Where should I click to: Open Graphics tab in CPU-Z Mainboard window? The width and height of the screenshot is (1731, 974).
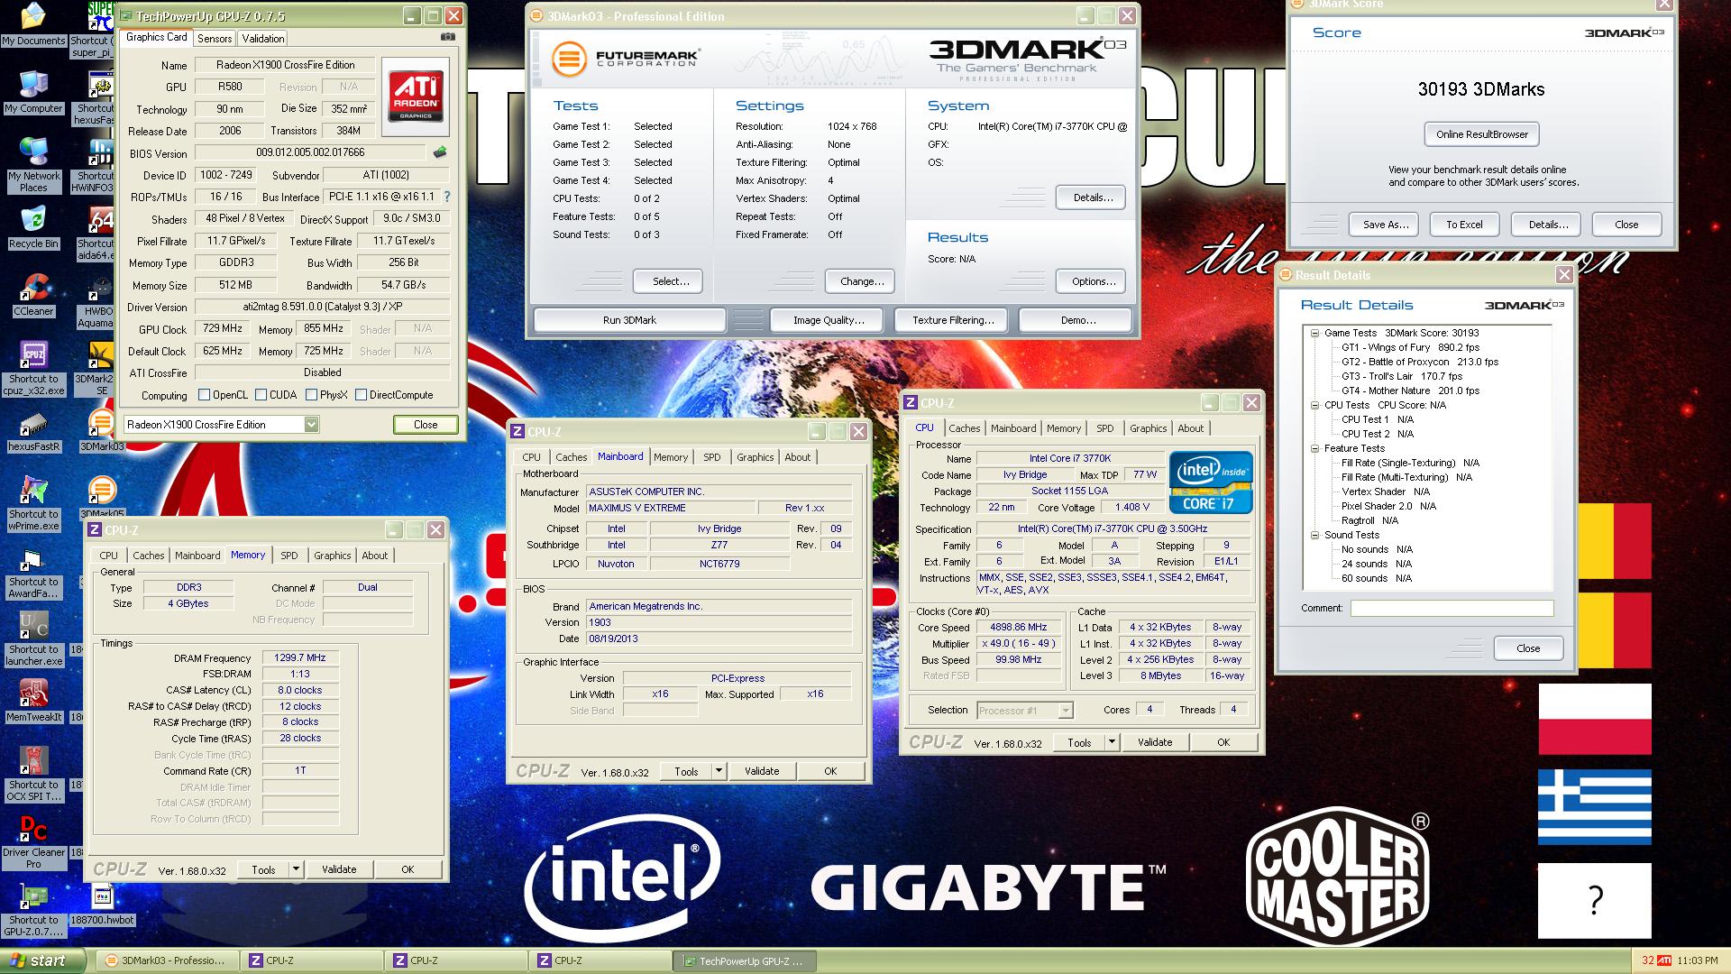click(x=755, y=457)
